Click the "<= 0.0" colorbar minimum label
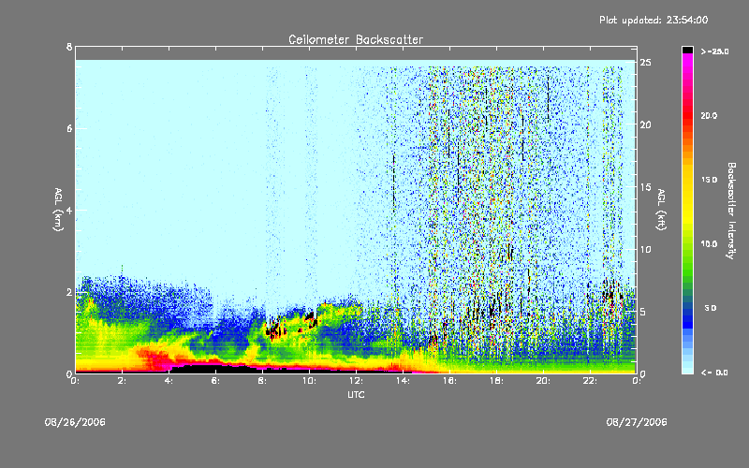 [x=714, y=373]
